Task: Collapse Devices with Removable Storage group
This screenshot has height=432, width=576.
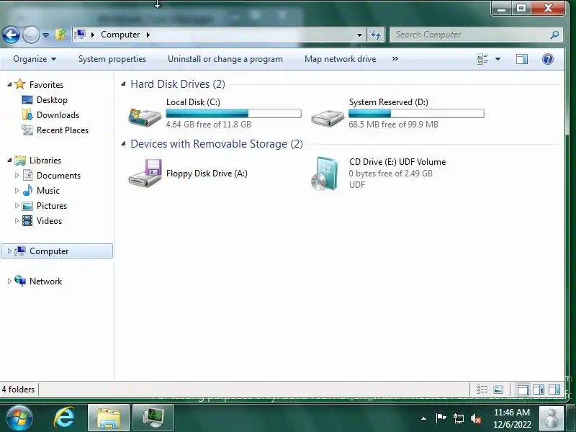Action: [123, 144]
